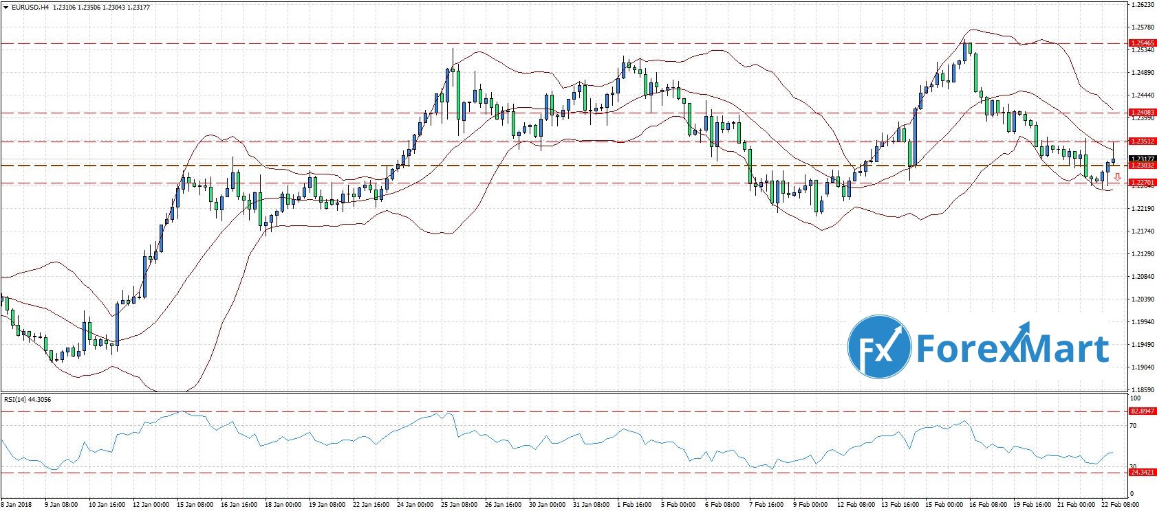Click the 1.24890 price scale value
1157x511 pixels.
point(1142,73)
